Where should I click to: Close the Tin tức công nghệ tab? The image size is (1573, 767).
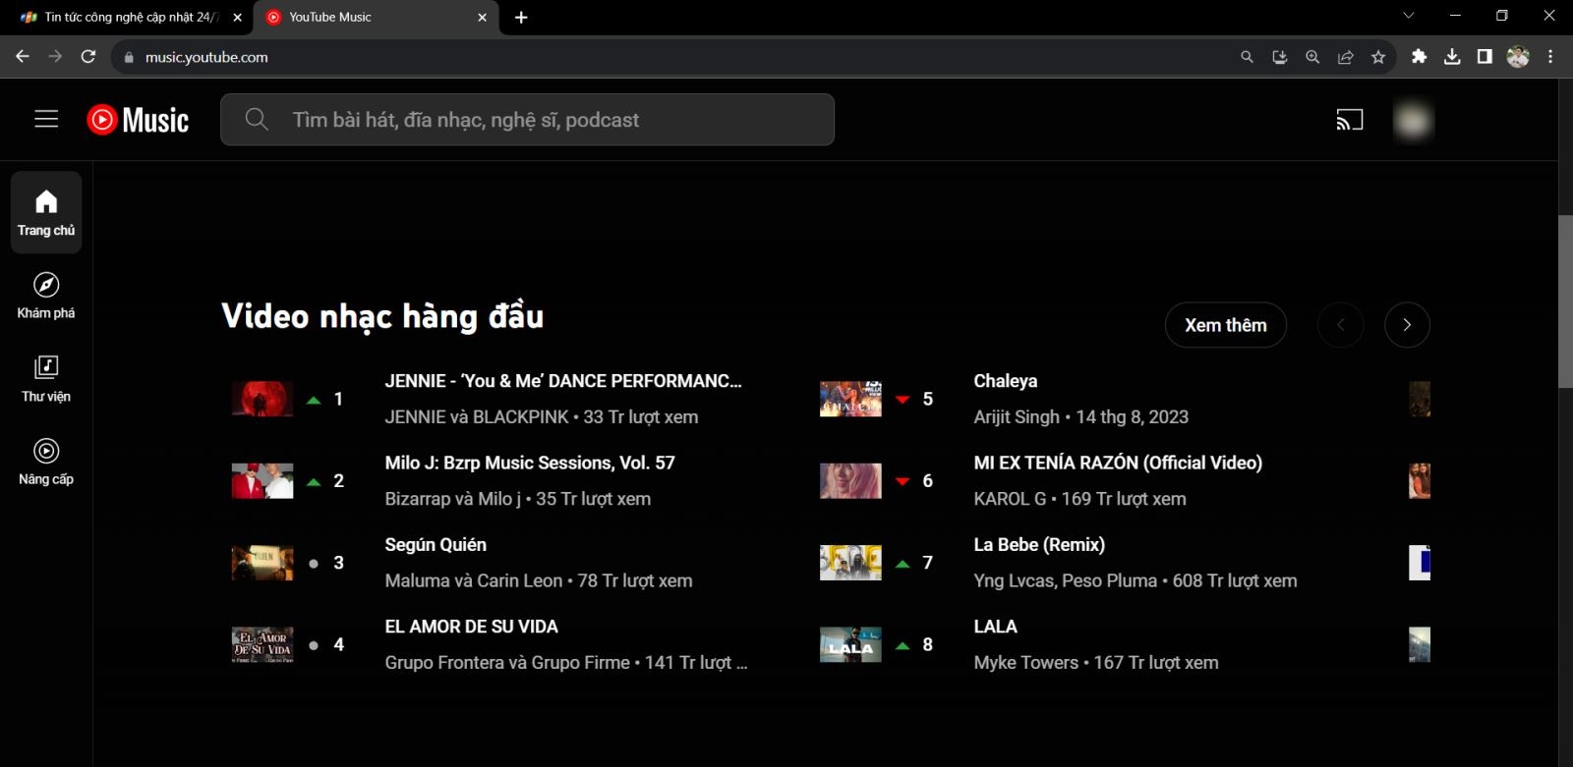[237, 17]
